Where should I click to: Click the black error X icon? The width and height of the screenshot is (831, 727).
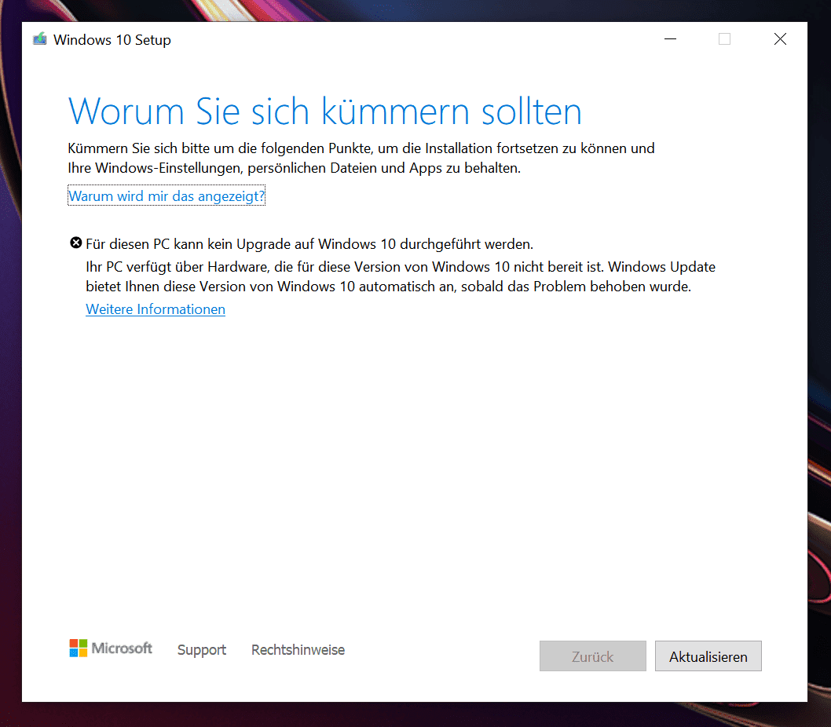click(76, 243)
